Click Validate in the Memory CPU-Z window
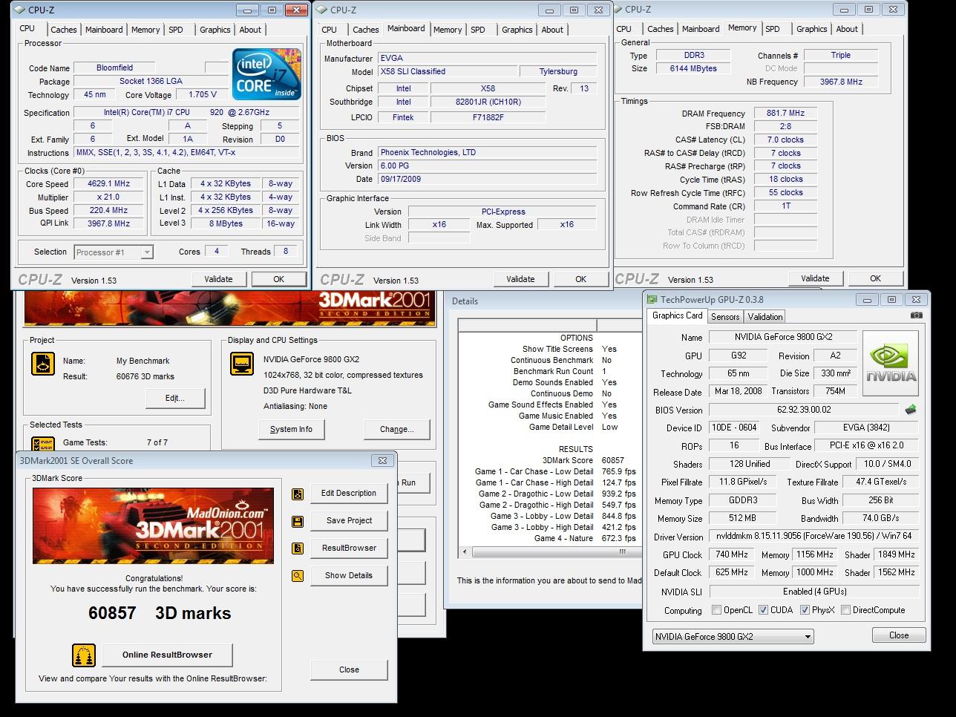Viewport: 956px width, 717px height. point(815,278)
